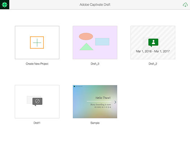Open the Draft1 project thumbnail
The height and width of the screenshot is (142, 190).
[x=37, y=102]
